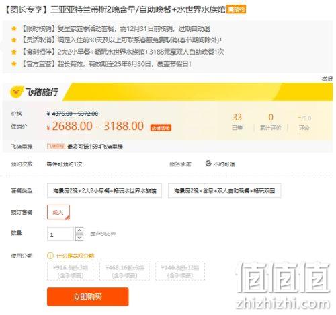Increase quantity with the up arrow
The image size is (336, 315).
(x=79, y=230)
